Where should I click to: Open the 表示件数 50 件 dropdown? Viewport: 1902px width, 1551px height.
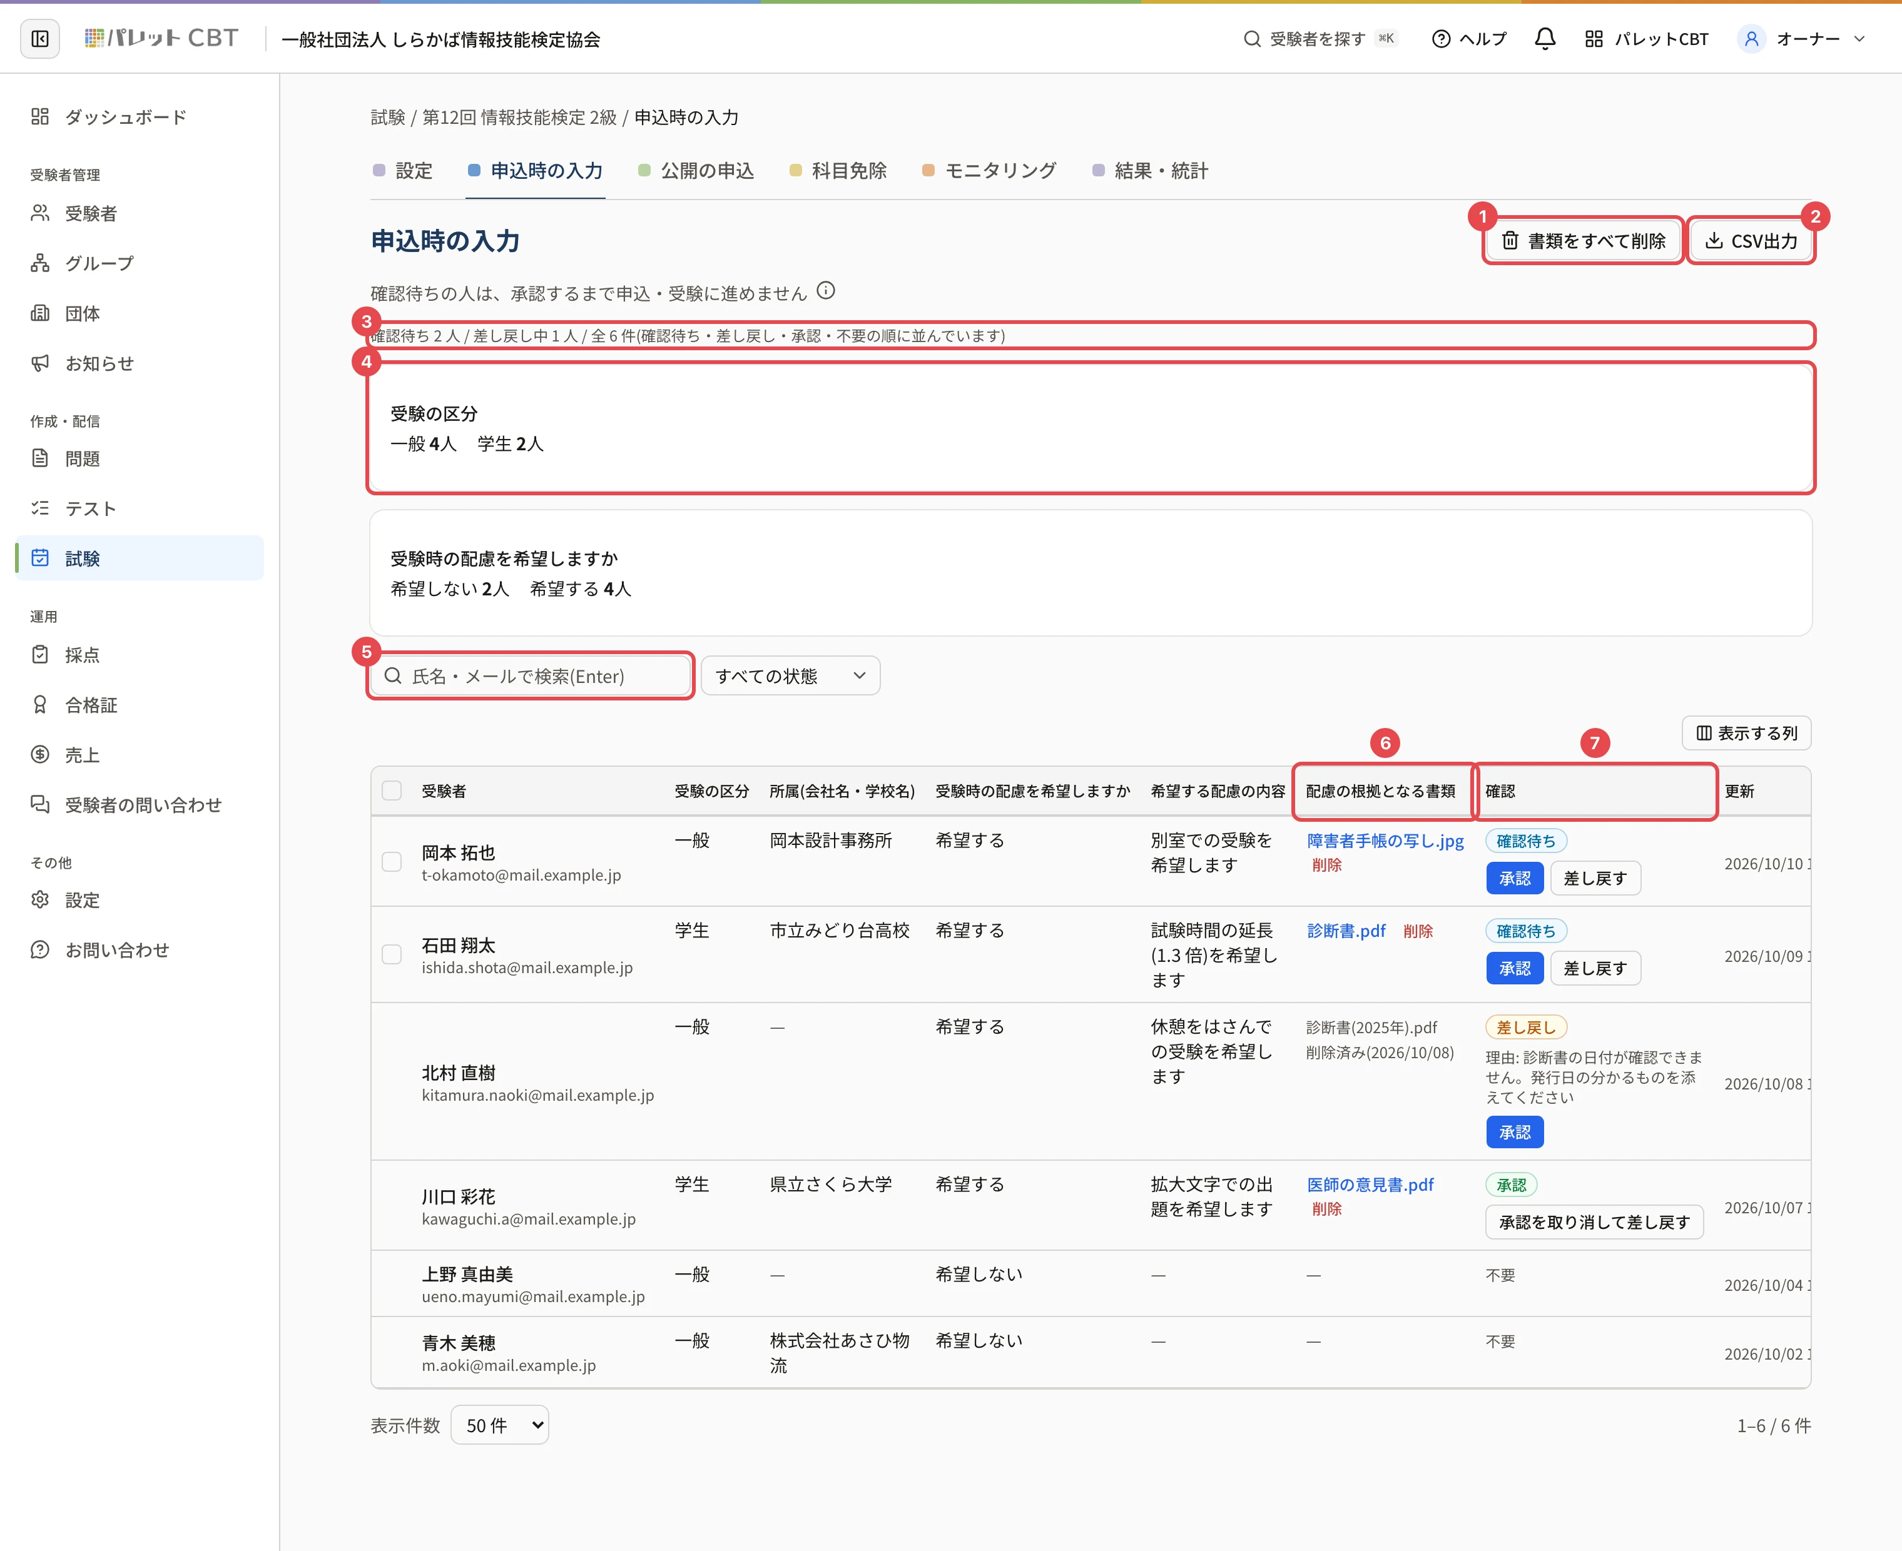click(500, 1425)
